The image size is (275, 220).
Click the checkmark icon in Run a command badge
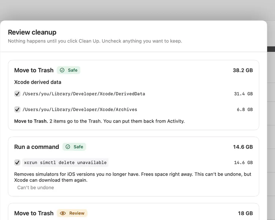(x=68, y=147)
